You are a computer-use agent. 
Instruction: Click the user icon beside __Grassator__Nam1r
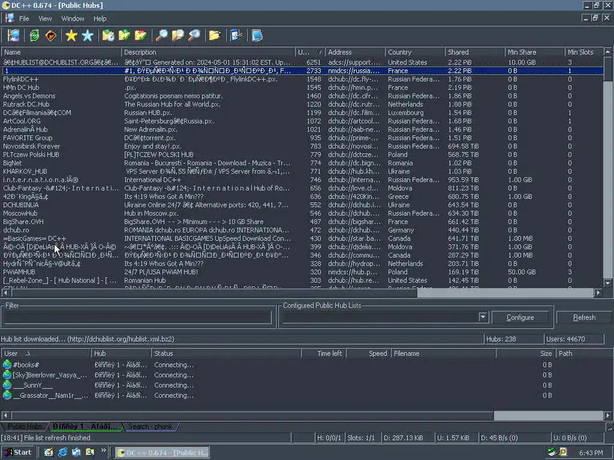7,395
